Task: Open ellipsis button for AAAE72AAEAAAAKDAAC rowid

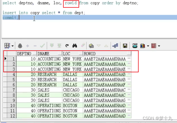Action: [129, 95]
